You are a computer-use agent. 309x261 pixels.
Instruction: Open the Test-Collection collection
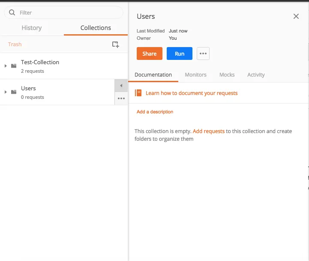click(64, 66)
